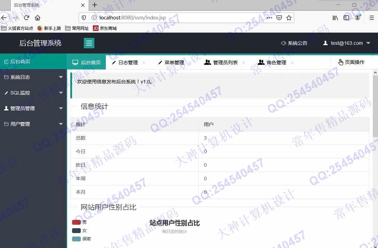Image resolution: width=378 pixels, height=248 pixels.
Task: Go to browser home page icon
Action: [38, 18]
